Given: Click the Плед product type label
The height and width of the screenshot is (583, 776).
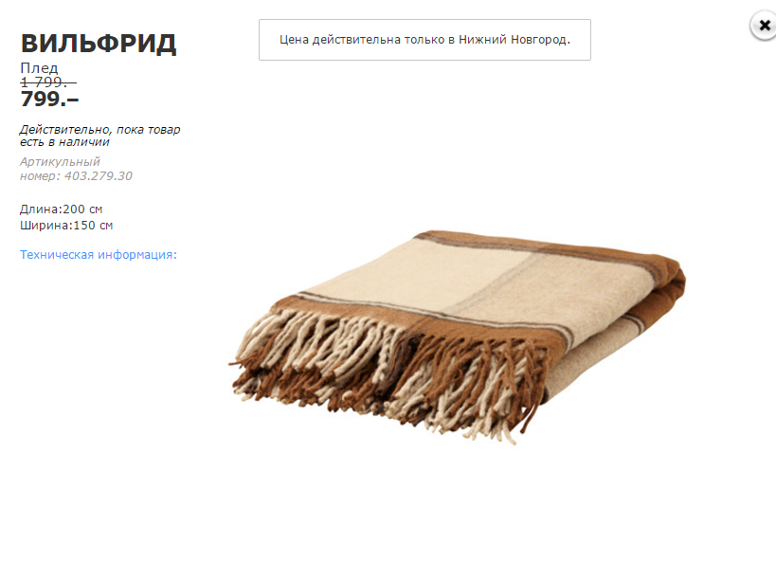Looking at the screenshot, I should 39,68.
